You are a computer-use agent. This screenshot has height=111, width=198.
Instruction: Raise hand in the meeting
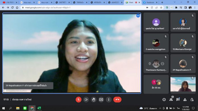(x=94, y=100)
